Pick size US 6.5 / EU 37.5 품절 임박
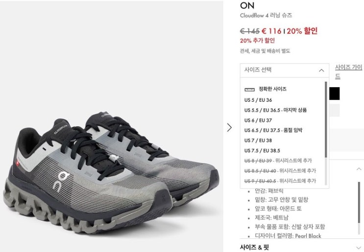The height and width of the screenshot is (252, 364). [x=273, y=130]
